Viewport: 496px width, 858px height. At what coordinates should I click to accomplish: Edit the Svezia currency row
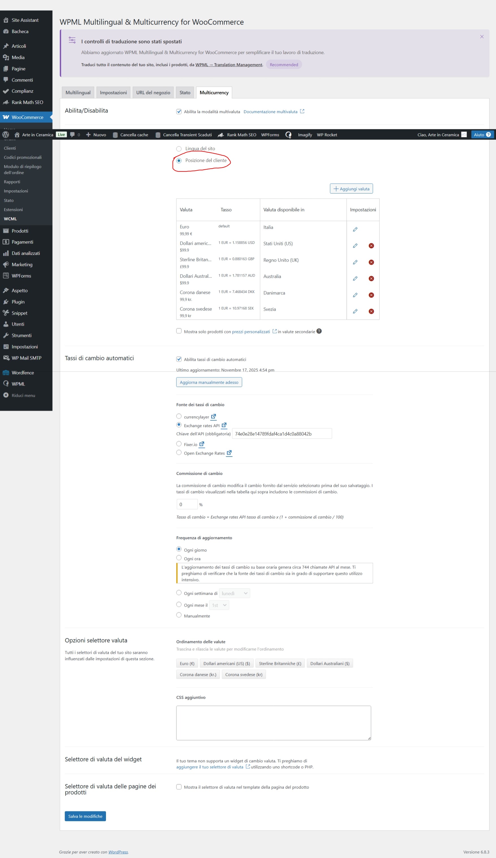click(x=355, y=311)
